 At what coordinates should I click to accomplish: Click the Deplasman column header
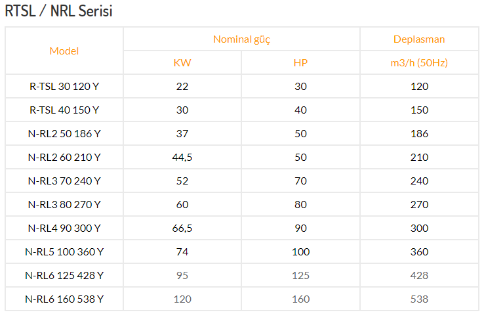point(419,39)
